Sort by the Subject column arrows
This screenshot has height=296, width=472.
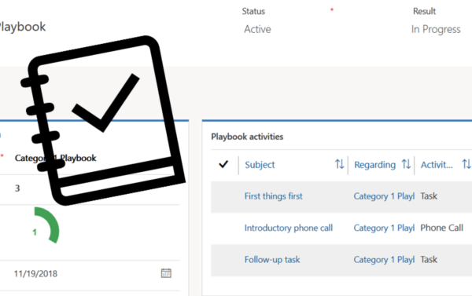[340, 164]
